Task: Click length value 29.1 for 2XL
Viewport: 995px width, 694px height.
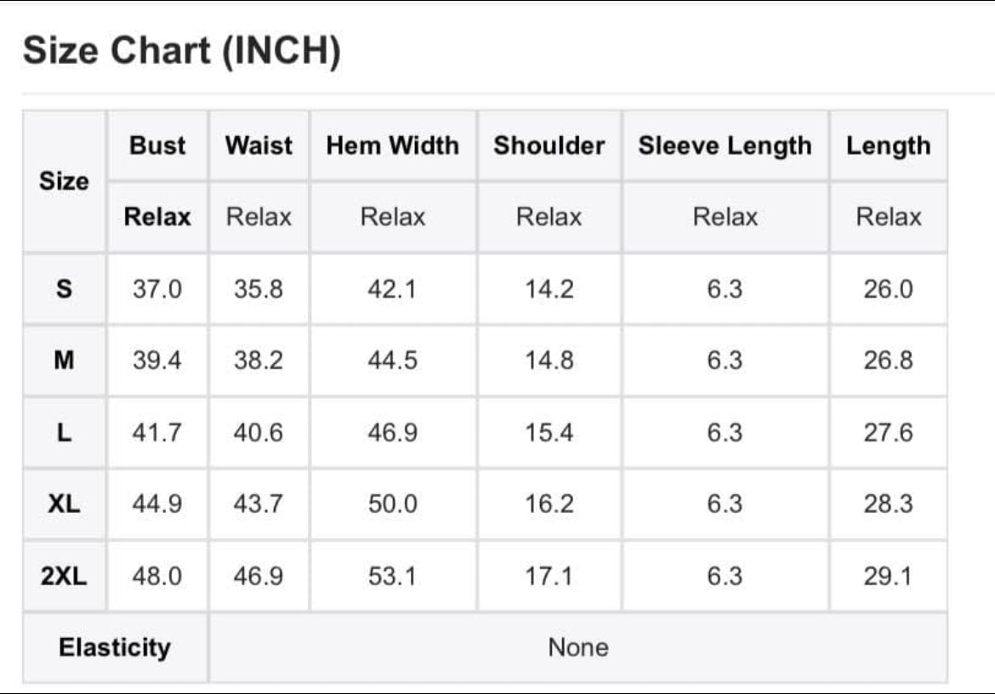Action: click(889, 576)
